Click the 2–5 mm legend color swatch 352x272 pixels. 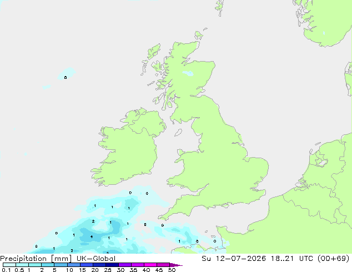point(48,265)
